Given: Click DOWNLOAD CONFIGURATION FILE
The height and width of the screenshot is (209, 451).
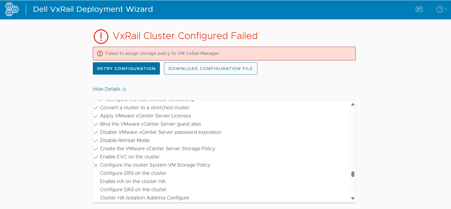Looking at the screenshot, I should click(210, 68).
